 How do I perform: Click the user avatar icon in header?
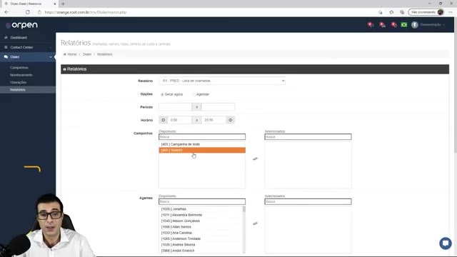coord(414,25)
